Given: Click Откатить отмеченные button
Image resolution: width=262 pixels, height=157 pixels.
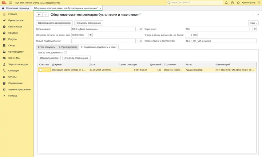Looking at the screenshot, I should (76, 58).
